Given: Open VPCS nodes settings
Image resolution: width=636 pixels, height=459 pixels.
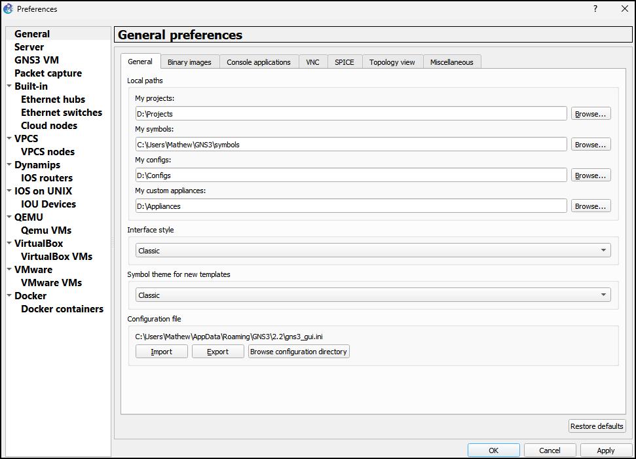Looking at the screenshot, I should (48, 152).
